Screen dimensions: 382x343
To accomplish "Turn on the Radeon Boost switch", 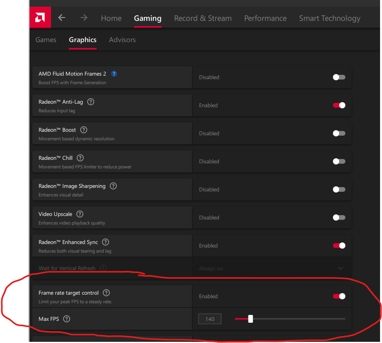I will point(339,133).
